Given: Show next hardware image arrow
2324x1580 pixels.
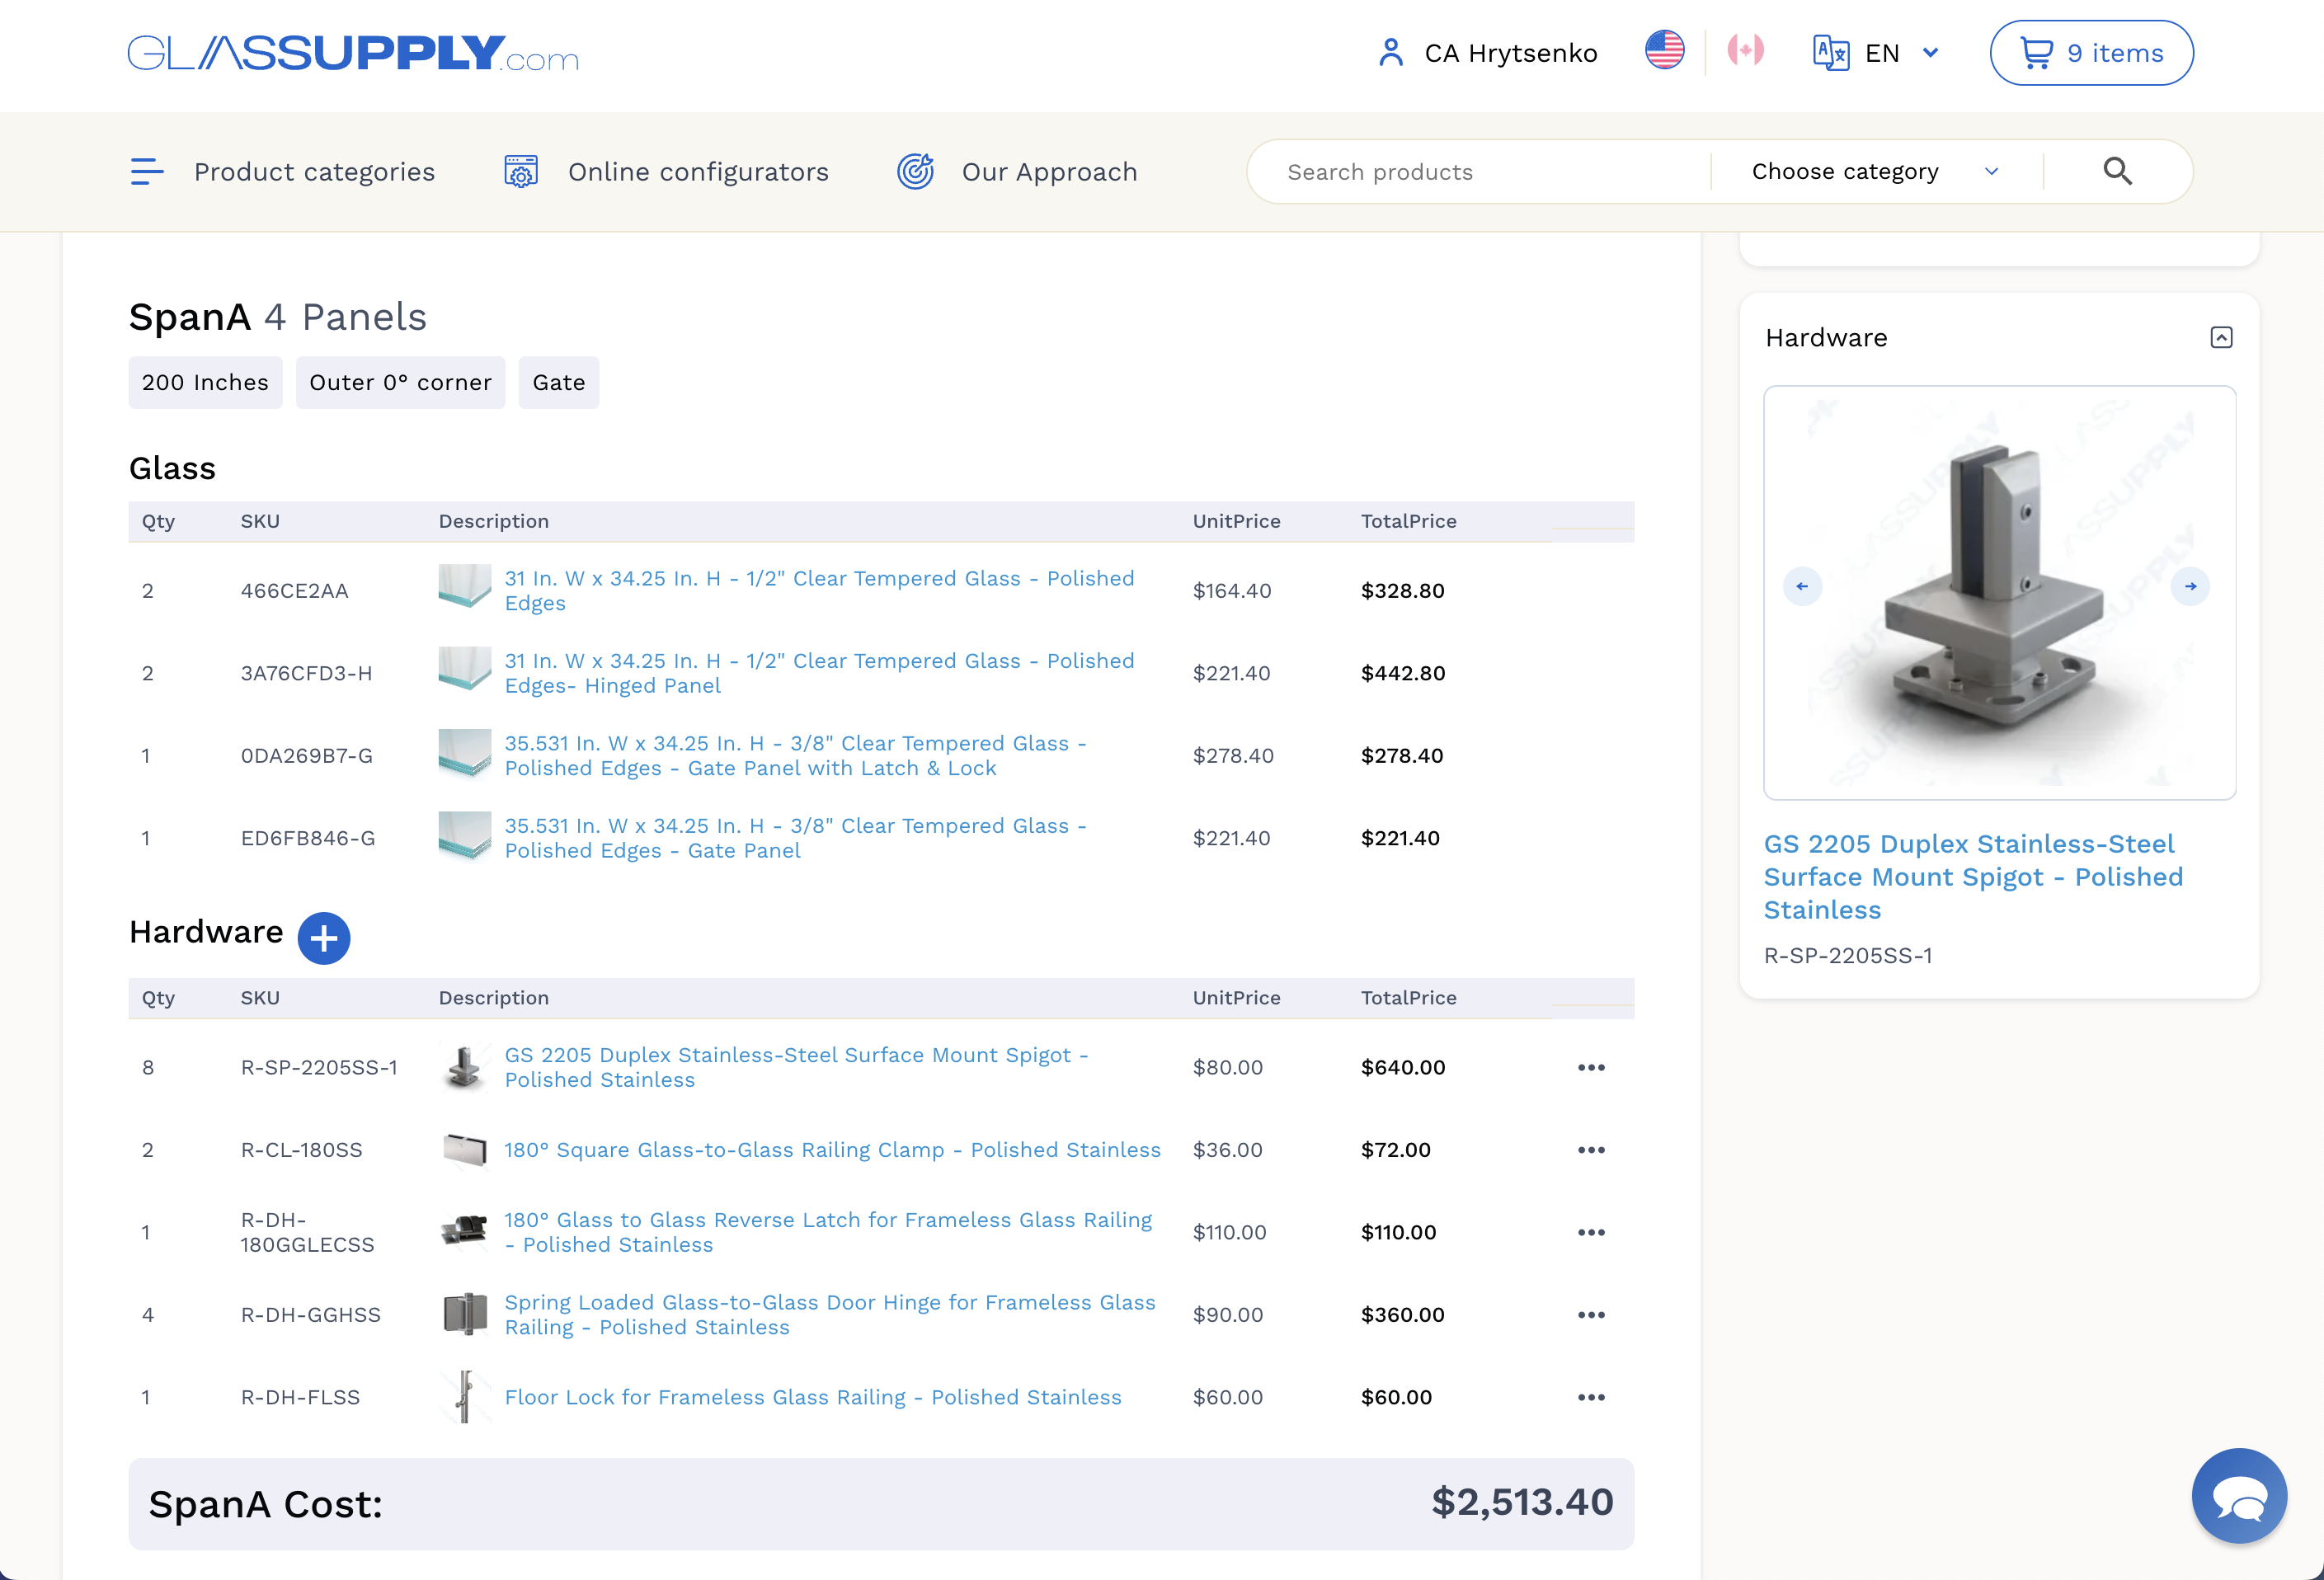Looking at the screenshot, I should [x=2190, y=586].
